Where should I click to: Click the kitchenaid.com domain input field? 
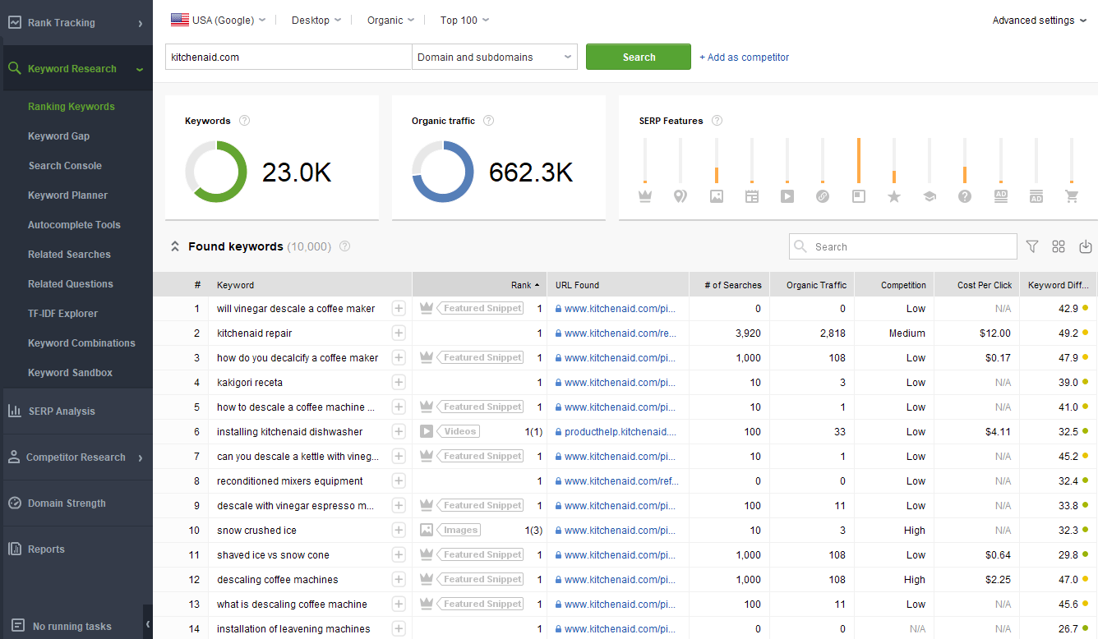[x=288, y=57]
